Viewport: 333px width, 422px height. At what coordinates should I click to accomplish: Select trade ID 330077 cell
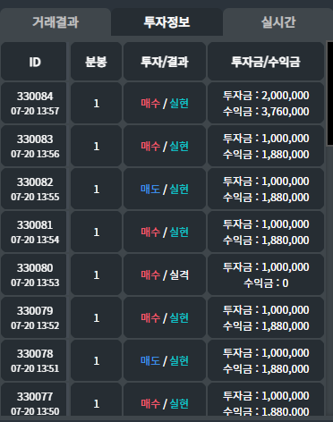34,400
